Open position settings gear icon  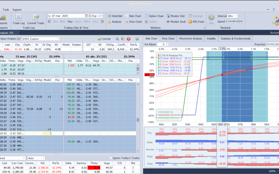(x=137, y=39)
